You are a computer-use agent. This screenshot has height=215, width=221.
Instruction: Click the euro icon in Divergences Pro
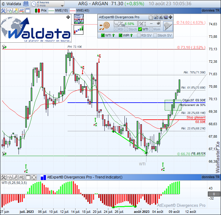tap(161, 17)
